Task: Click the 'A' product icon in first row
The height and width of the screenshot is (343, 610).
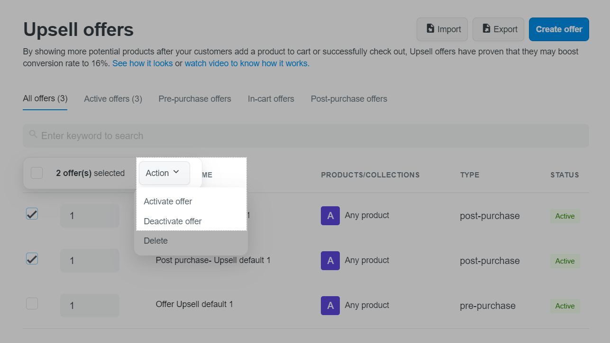Action: (x=330, y=216)
